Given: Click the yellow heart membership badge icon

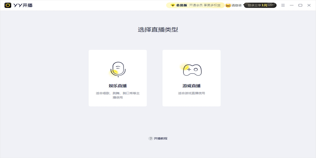Looking at the screenshot, I should (173, 5).
